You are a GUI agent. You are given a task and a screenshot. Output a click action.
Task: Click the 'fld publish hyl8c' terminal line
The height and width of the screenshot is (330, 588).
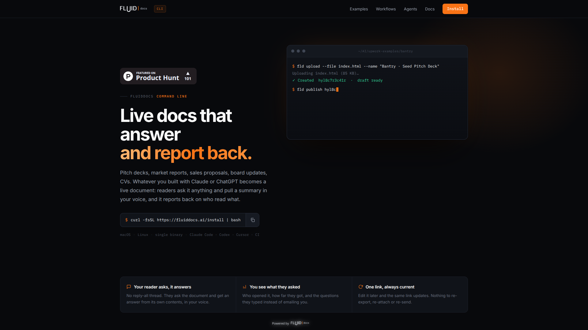coord(315,90)
